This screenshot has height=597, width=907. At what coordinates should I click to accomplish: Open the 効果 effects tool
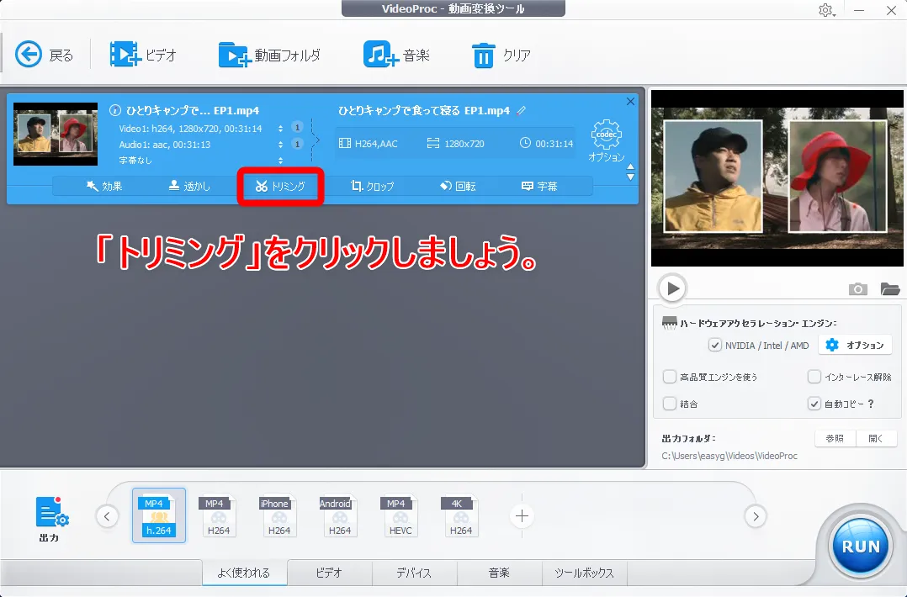pyautogui.click(x=104, y=186)
